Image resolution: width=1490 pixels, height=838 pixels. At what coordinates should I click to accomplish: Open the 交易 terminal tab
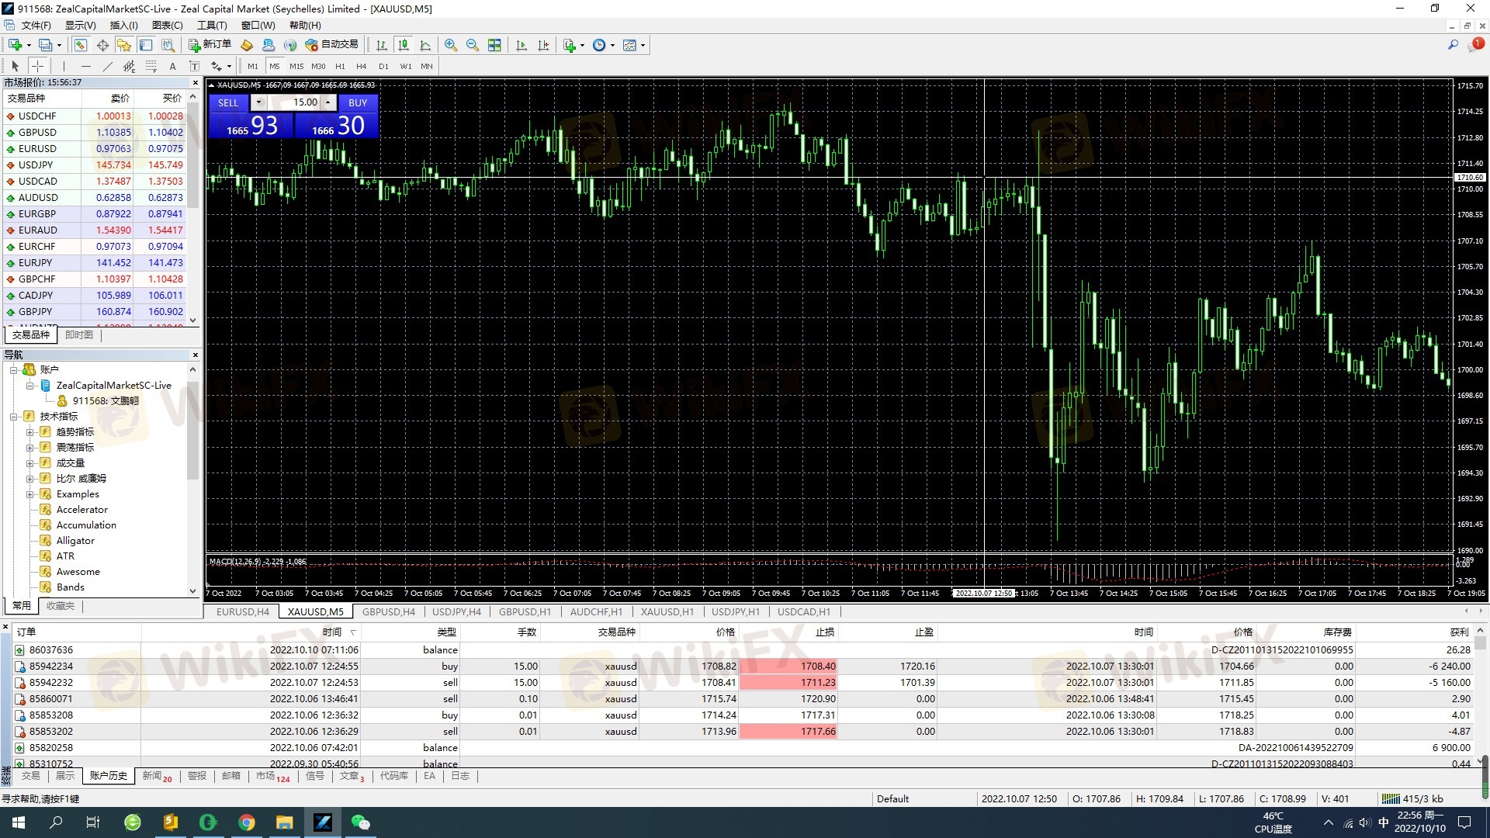(x=30, y=776)
